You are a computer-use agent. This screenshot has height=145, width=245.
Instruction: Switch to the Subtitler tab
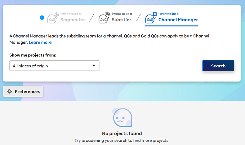tap(115, 17)
